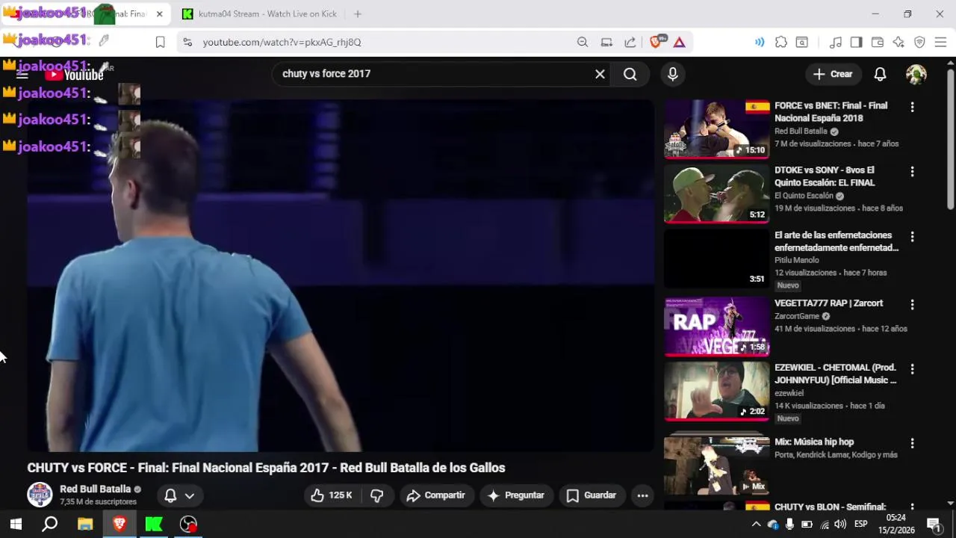
Task: Close the current YouTube tab
Action: (159, 14)
